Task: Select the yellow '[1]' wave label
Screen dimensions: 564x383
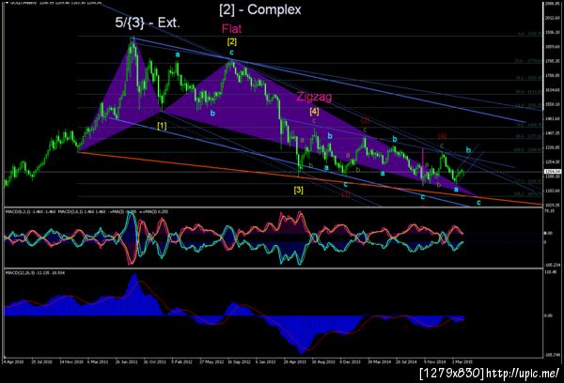Action: tap(163, 126)
